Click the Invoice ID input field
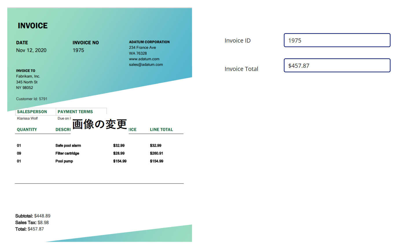 point(337,40)
